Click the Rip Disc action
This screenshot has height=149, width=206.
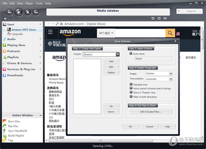coord(13,126)
